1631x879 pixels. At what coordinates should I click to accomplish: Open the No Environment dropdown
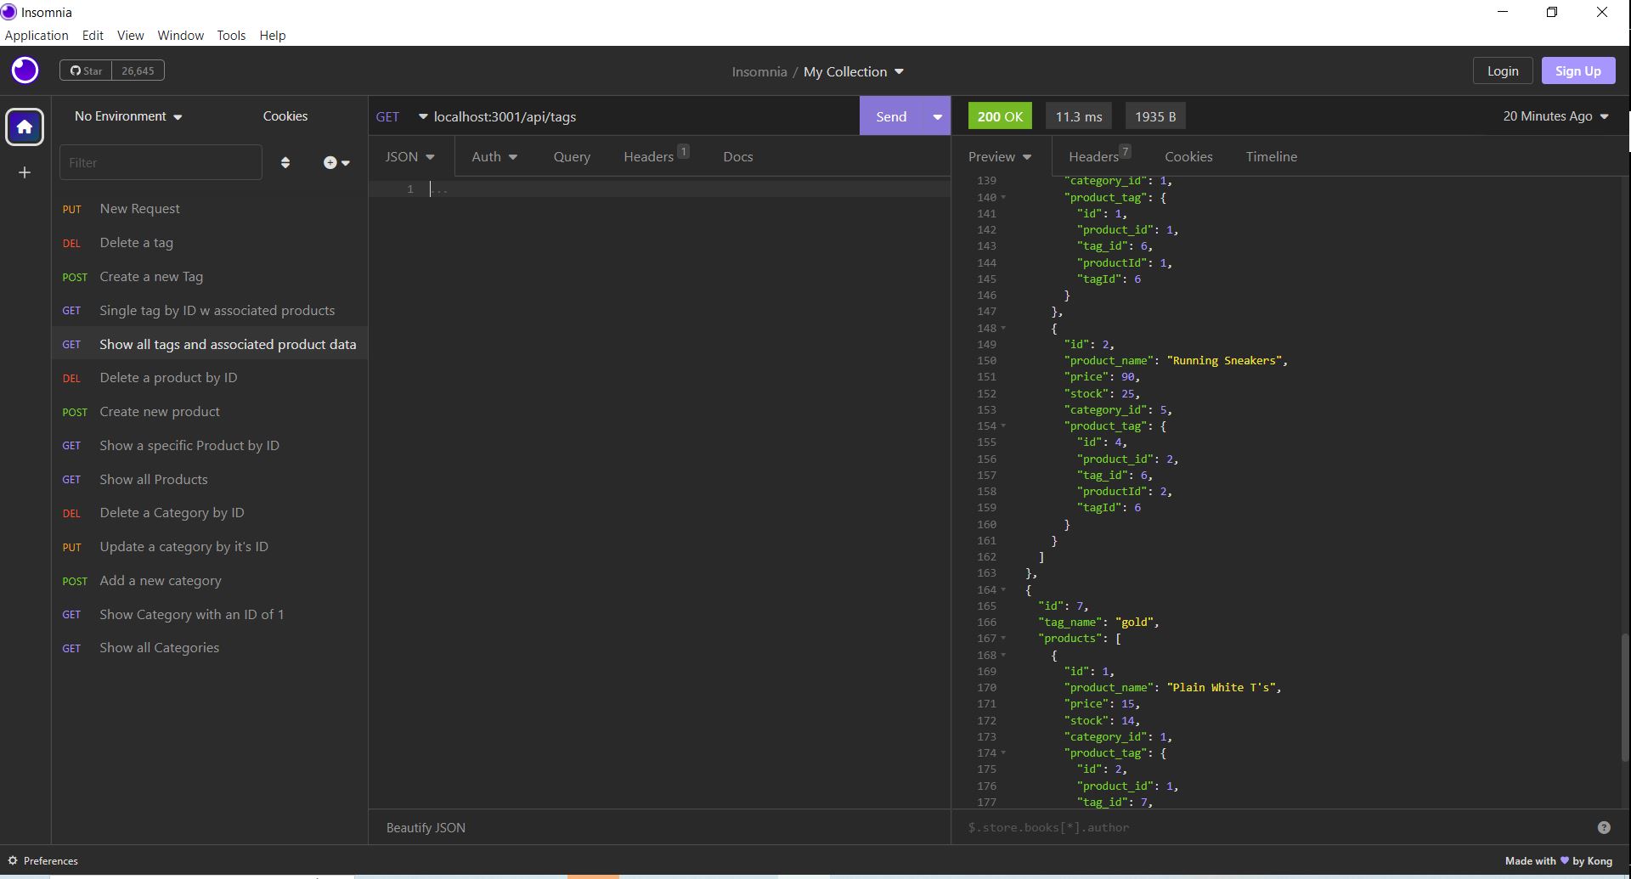point(127,116)
